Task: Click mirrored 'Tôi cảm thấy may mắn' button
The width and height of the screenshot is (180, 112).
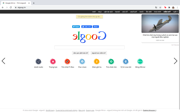Action: tap(80, 53)
